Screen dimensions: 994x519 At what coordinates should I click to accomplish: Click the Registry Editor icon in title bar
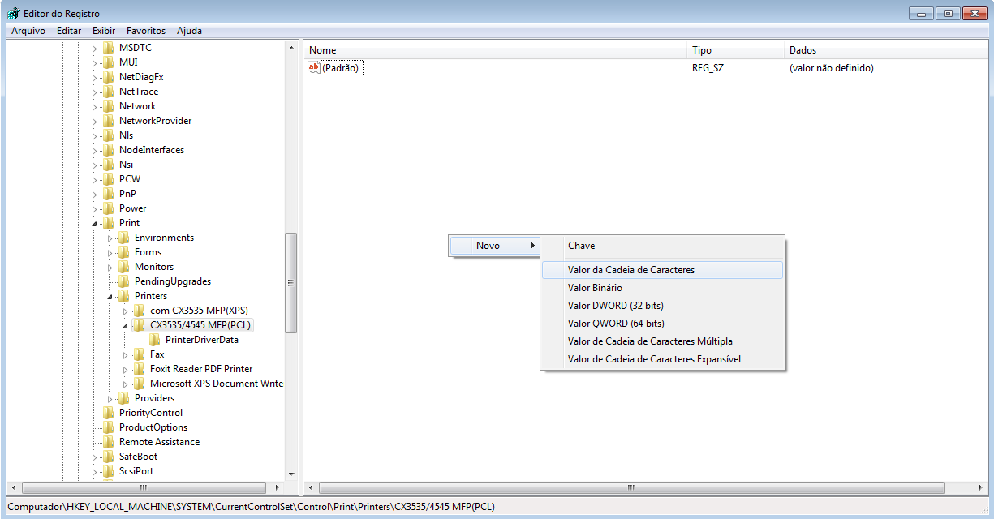[13, 13]
